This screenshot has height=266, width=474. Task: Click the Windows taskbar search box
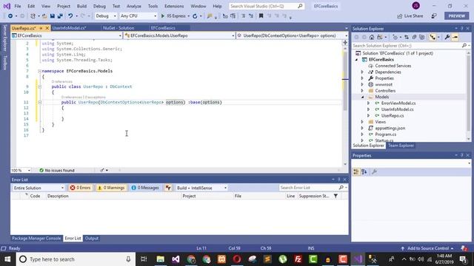click(76, 259)
